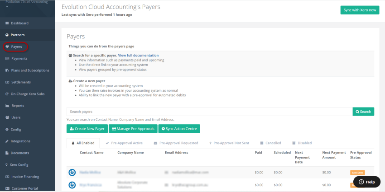Click the Reports chart icon
Viewport: 385px width, 192px height.
coord(7,106)
